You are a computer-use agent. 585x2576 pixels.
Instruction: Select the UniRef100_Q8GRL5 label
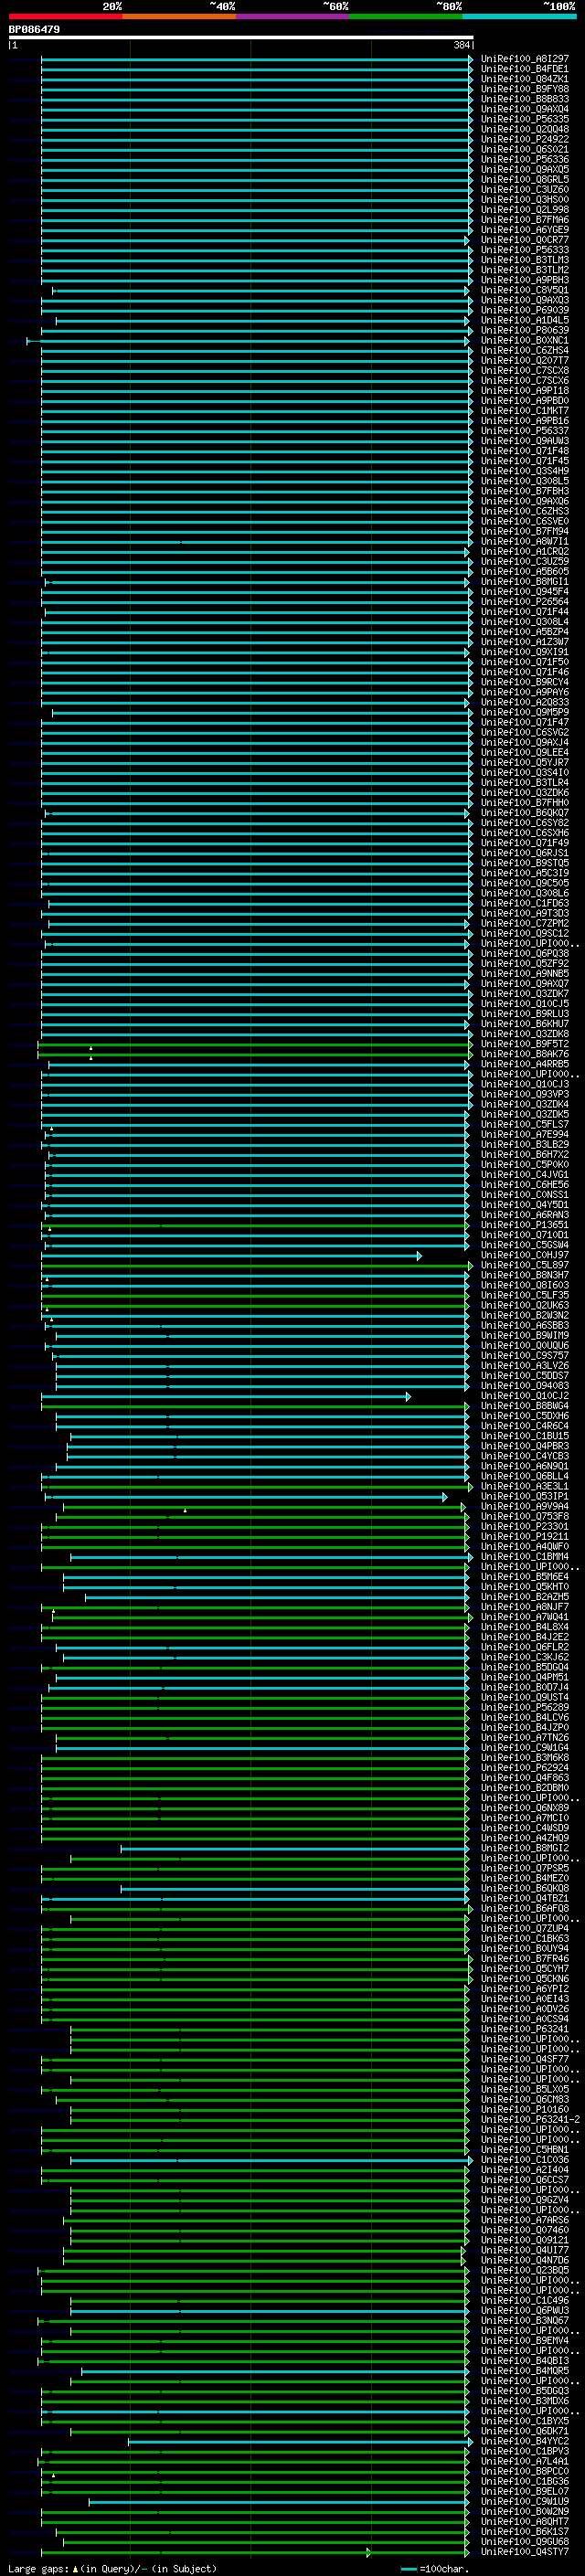pos(524,180)
